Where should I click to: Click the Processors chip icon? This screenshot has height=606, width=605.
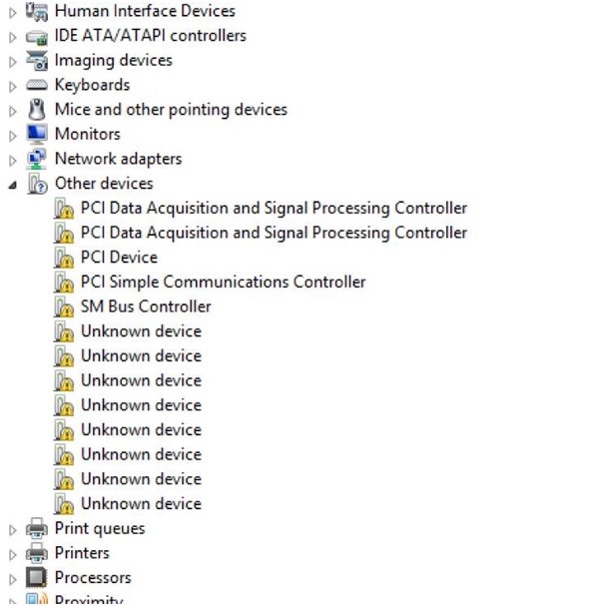pos(36,578)
